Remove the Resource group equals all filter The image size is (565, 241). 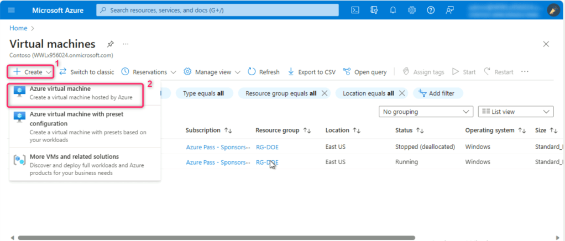(325, 93)
